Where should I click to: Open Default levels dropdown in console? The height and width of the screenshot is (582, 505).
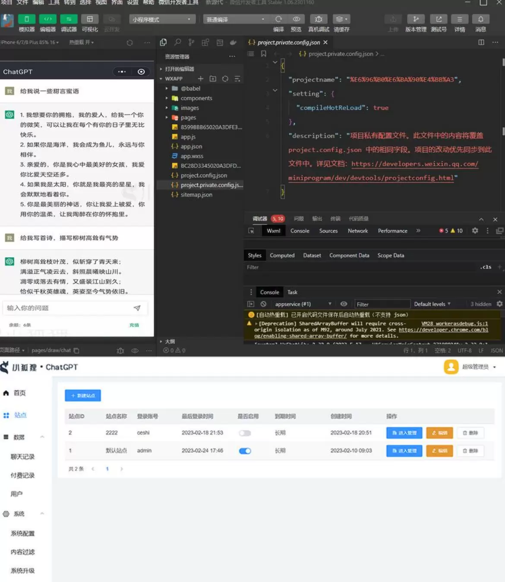[x=432, y=304]
